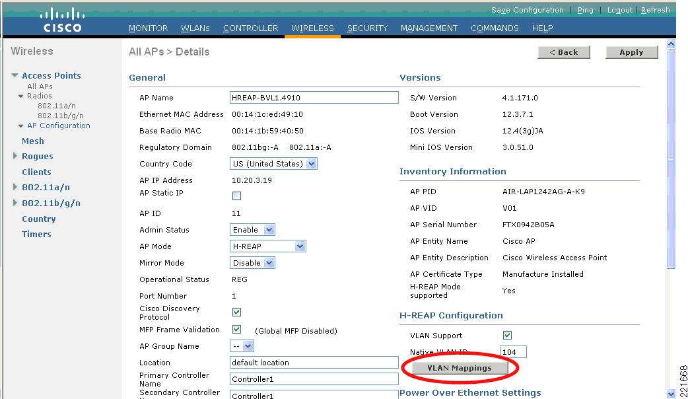Image resolution: width=688 pixels, height=399 pixels.
Task: Click the scrollbar down arrow
Action: point(671,394)
